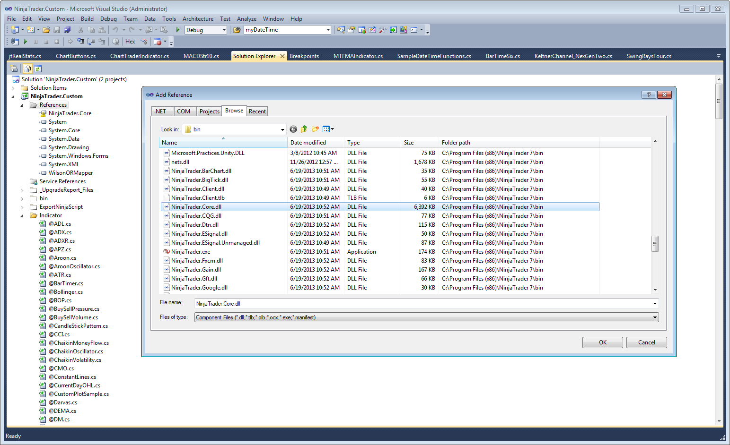This screenshot has width=730, height=445.
Task: Click the References folder icon
Action: pos(34,105)
